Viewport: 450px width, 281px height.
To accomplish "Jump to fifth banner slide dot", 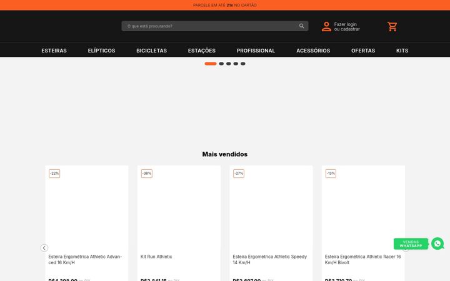I will pyautogui.click(x=242, y=64).
